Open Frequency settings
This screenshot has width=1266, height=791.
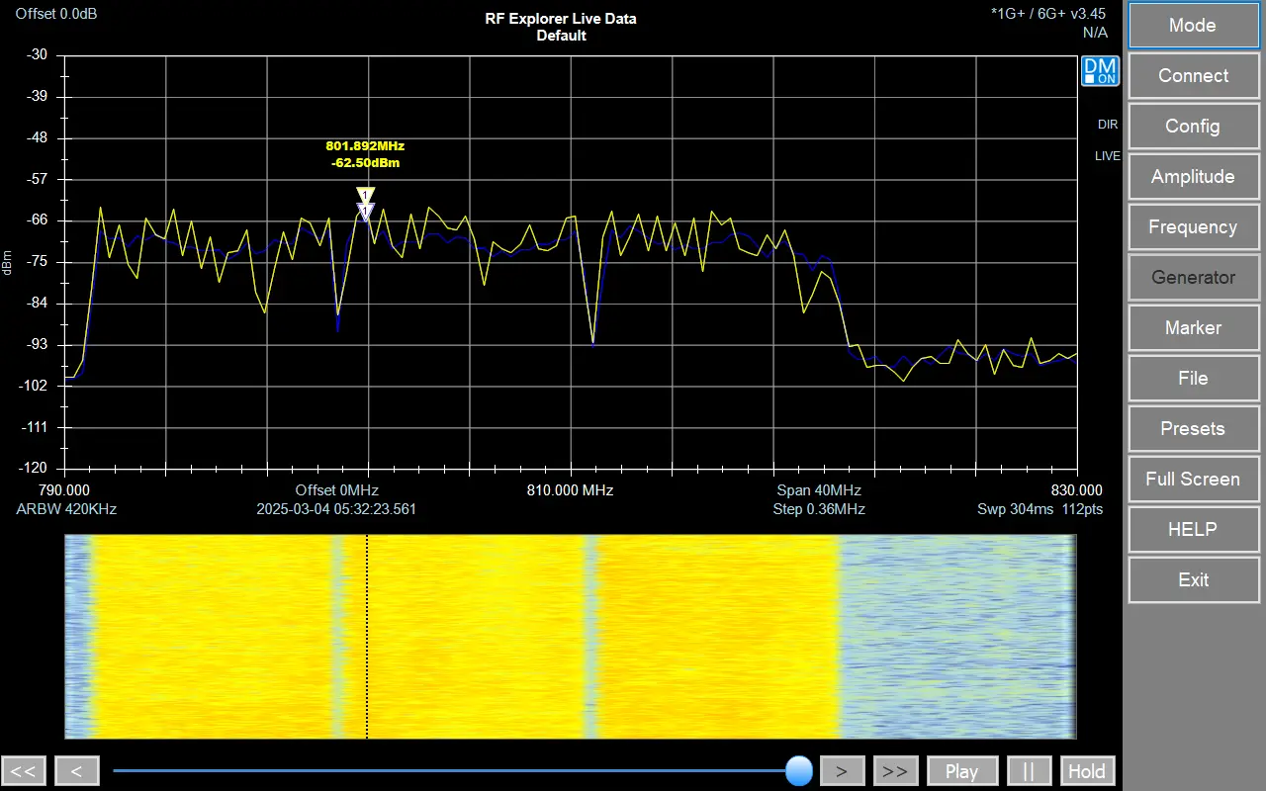pos(1192,227)
